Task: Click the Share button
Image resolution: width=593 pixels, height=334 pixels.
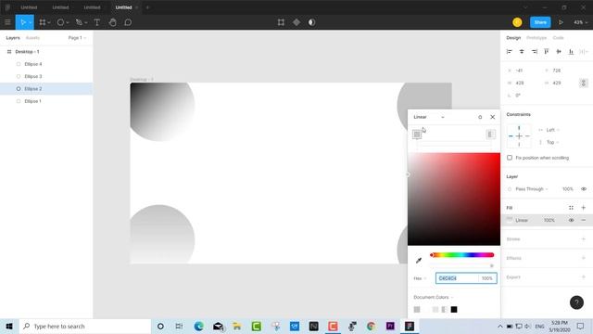Action: (x=540, y=22)
